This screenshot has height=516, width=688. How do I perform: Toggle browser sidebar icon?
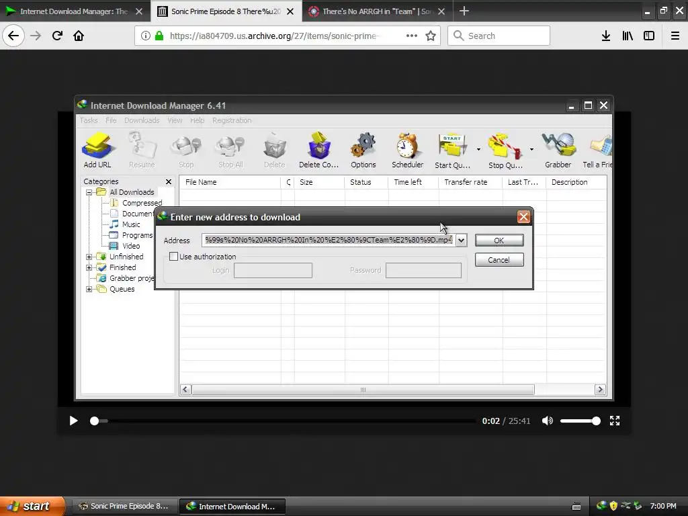[649, 36]
